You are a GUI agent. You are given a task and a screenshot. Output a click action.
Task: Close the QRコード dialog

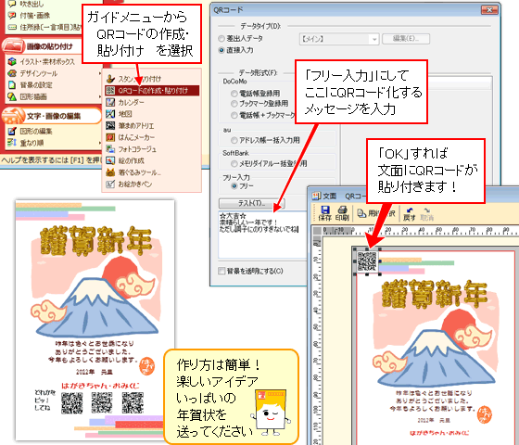click(489, 10)
